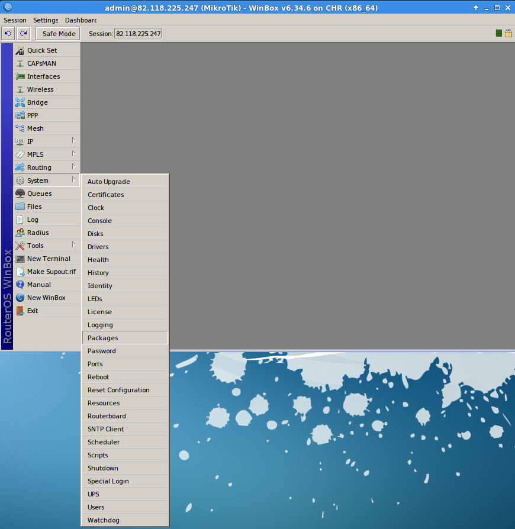Click the Wireless antenna icon
515x529 pixels.
[x=20, y=89]
